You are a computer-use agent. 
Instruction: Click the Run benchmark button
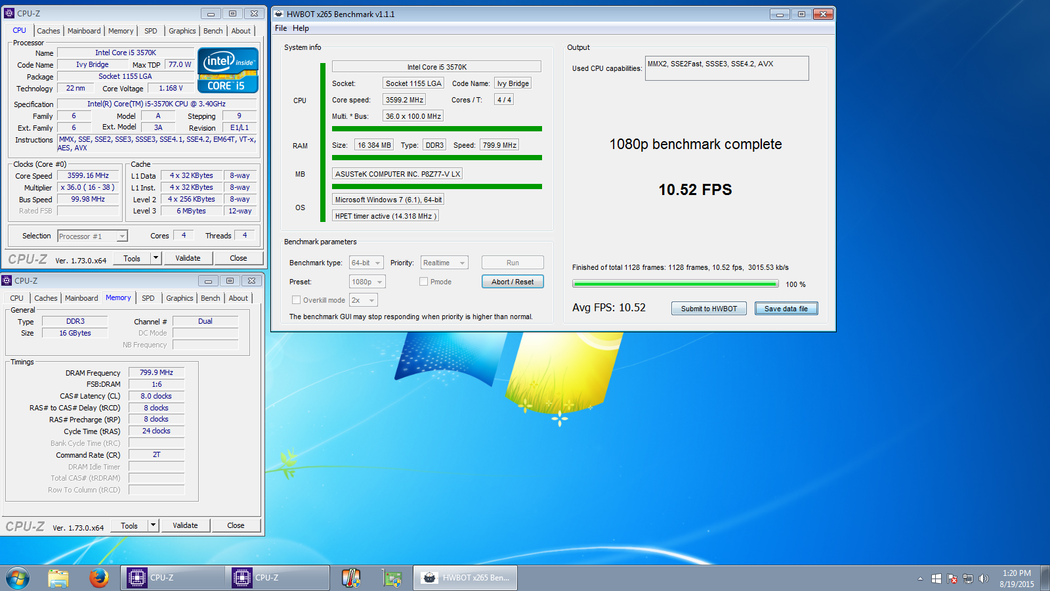[513, 263]
